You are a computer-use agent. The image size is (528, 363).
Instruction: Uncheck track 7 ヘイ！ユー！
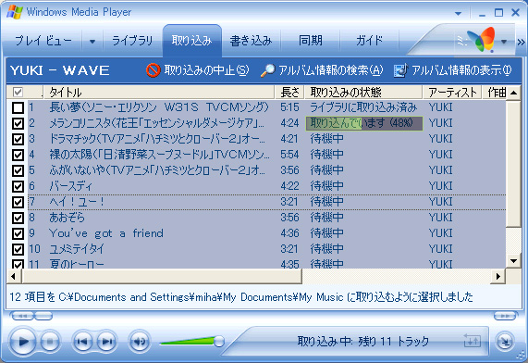pos(18,202)
